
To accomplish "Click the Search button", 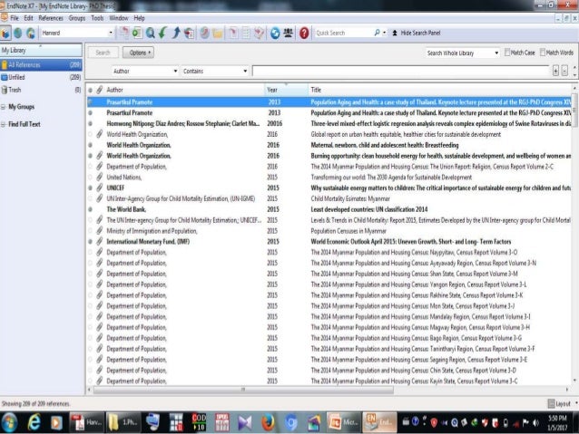I will pos(103,53).
